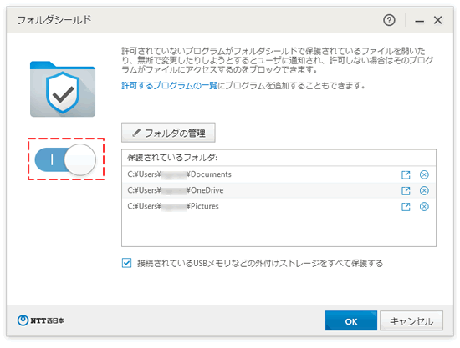Select the Documents folder row
This screenshot has width=460, height=348.
[279, 174]
